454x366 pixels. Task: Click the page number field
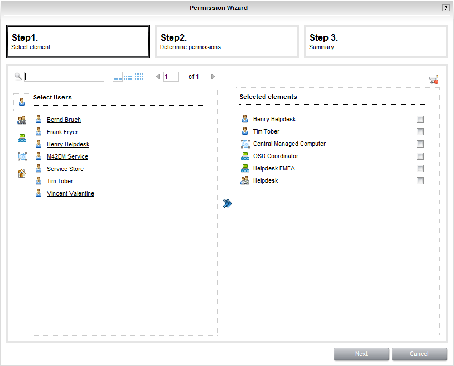click(x=171, y=77)
